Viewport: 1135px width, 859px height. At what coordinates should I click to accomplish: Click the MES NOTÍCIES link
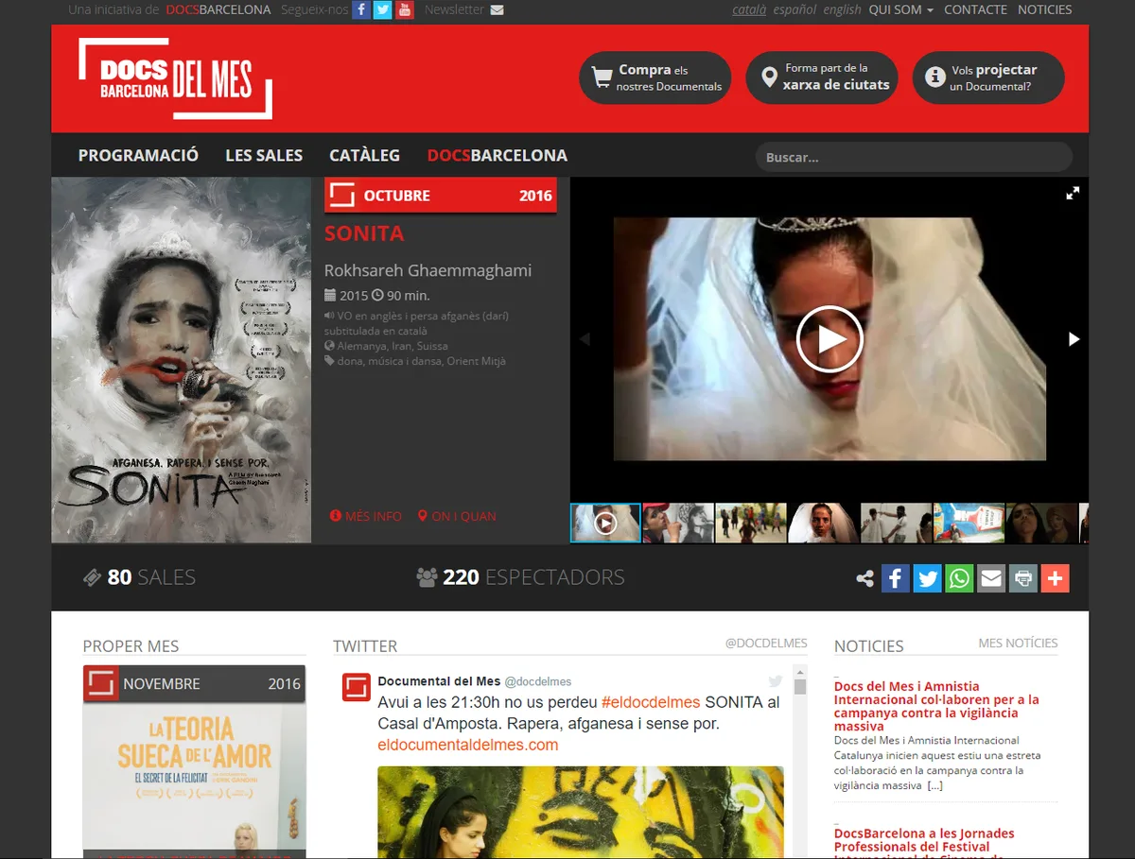[1018, 643]
